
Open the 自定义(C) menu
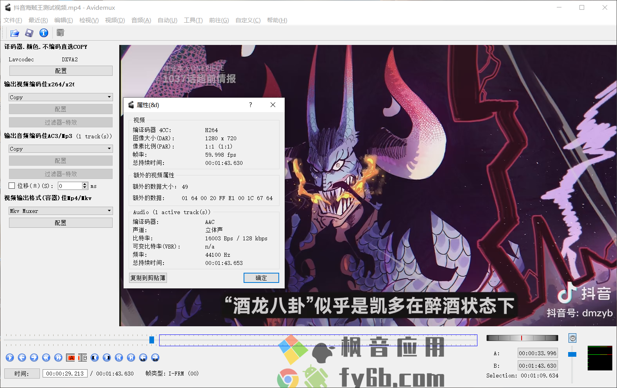[x=248, y=20]
